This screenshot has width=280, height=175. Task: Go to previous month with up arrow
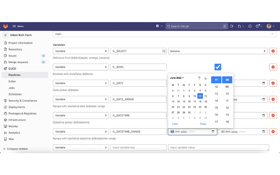(199, 78)
